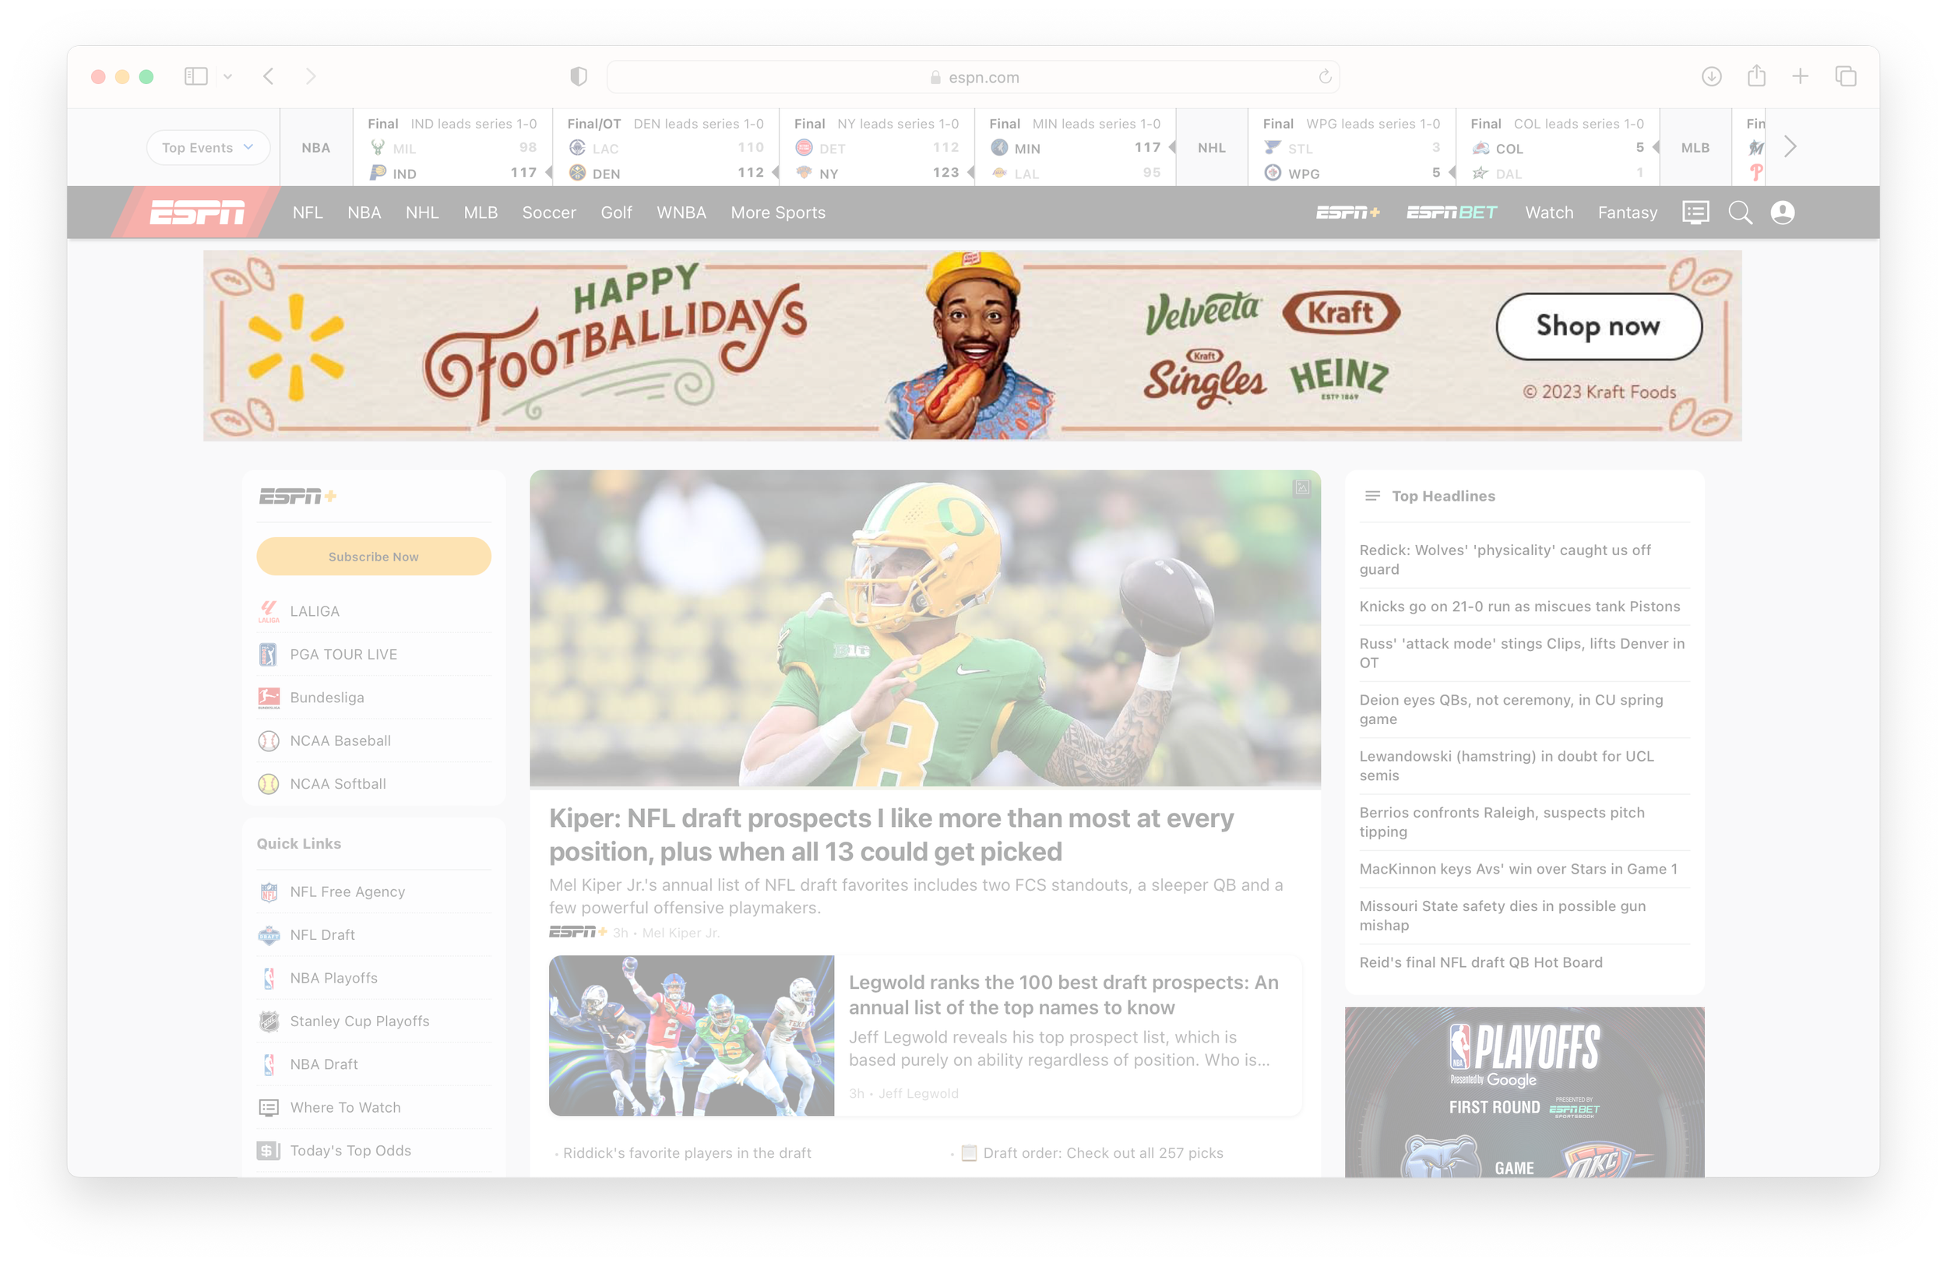
Task: Go forward with browser forward arrow
Action: [x=311, y=77]
